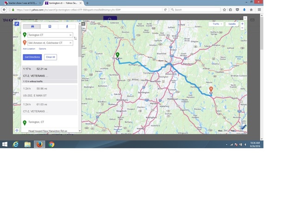
Task: Select the bus transit mode icon
Action: (49, 27)
